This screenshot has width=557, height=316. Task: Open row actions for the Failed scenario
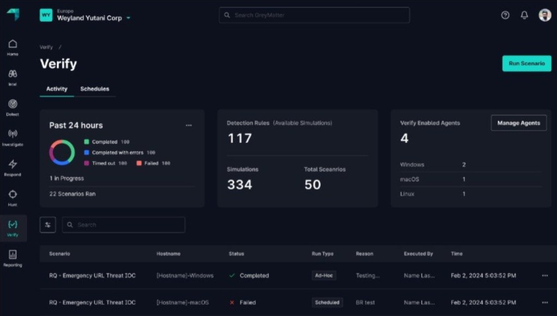pyautogui.click(x=545, y=302)
